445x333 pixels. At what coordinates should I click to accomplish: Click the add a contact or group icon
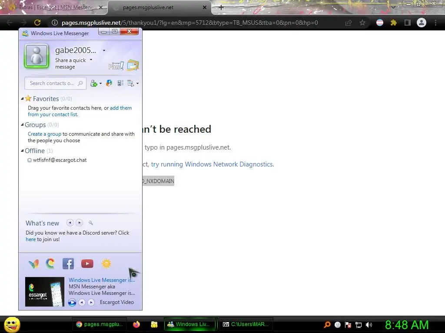tap(94, 83)
